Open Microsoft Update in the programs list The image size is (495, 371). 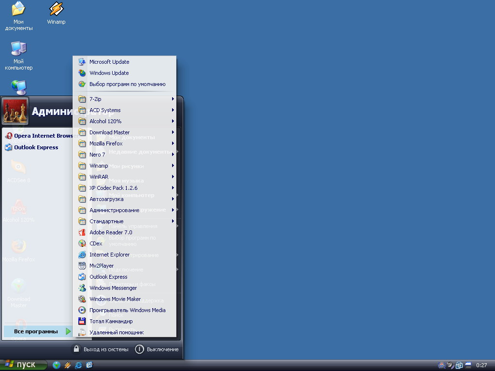click(x=124, y=62)
